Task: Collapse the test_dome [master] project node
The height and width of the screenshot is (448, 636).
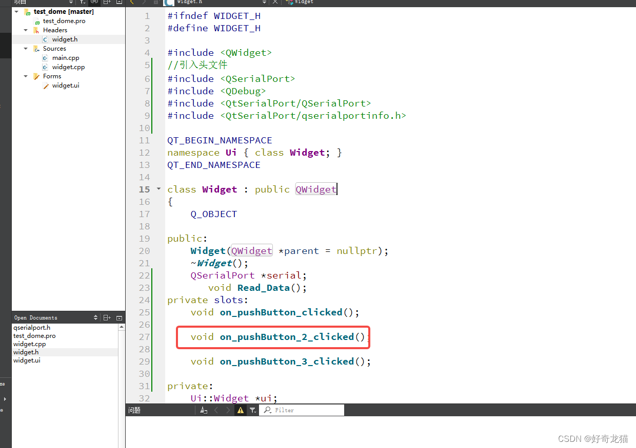Action: coord(16,11)
